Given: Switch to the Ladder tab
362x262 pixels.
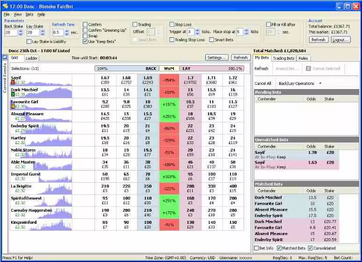Looking at the screenshot, I should click(x=31, y=58).
